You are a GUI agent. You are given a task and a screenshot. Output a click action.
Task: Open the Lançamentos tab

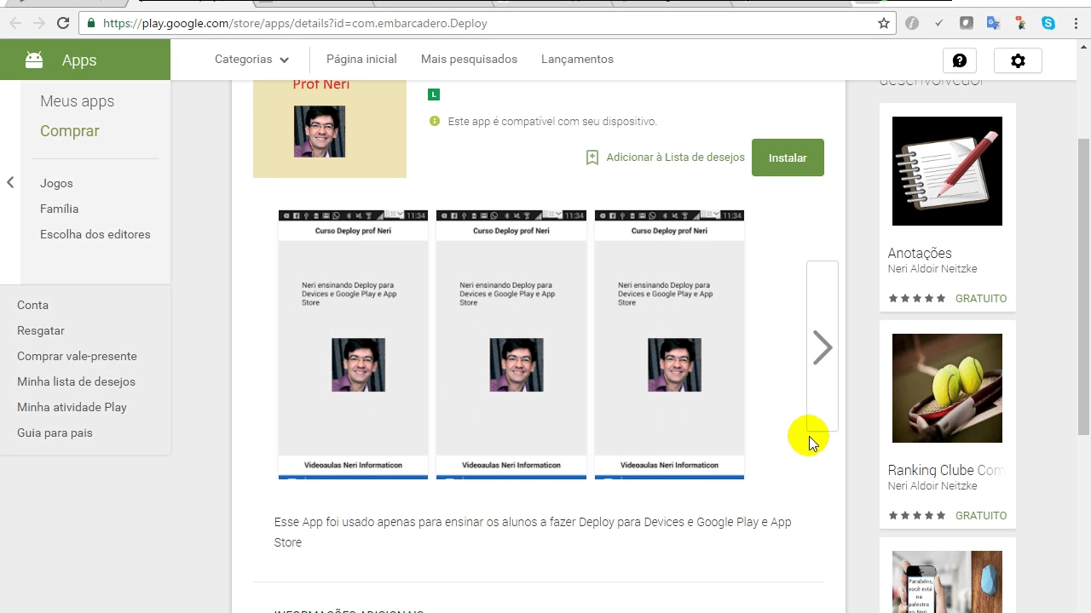pyautogui.click(x=577, y=60)
